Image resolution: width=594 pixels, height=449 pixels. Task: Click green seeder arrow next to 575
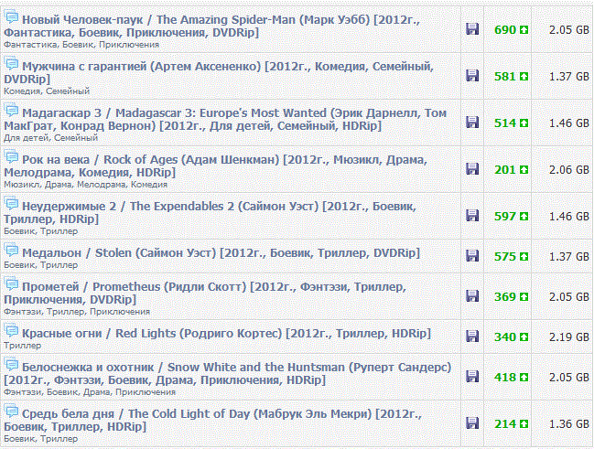524,257
